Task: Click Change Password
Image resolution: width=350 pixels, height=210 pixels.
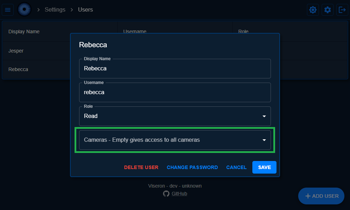Action: click(192, 167)
